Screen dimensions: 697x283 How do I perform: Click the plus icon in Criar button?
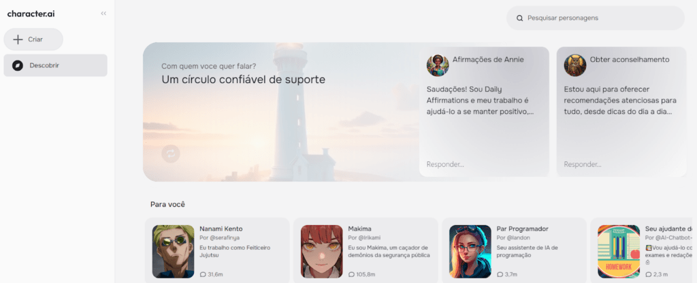tap(18, 39)
